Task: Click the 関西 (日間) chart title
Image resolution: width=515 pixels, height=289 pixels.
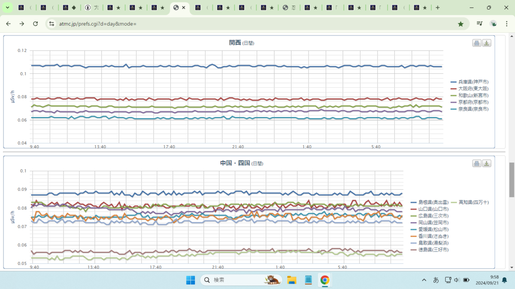Action: pos(242,43)
